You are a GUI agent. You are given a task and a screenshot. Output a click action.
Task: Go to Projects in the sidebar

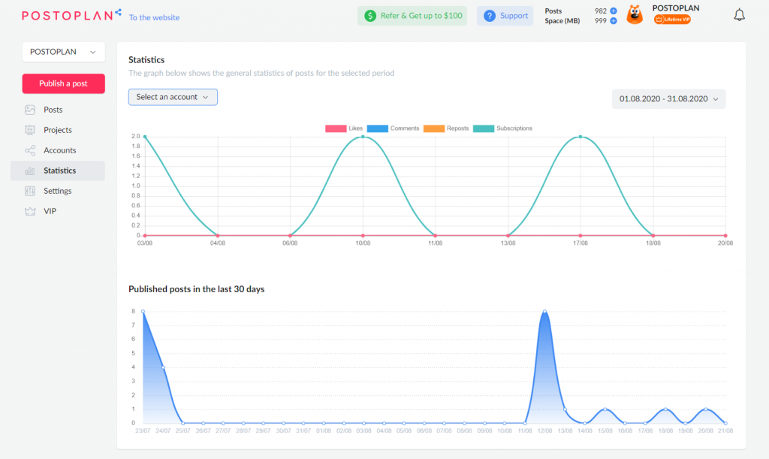pyautogui.click(x=57, y=130)
